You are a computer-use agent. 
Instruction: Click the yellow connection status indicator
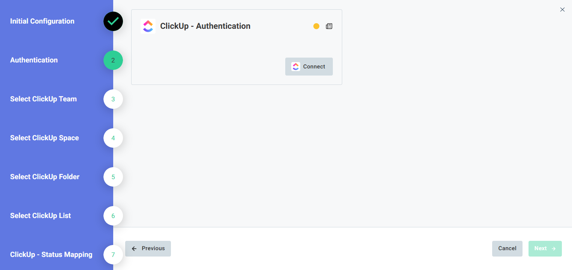point(316,26)
